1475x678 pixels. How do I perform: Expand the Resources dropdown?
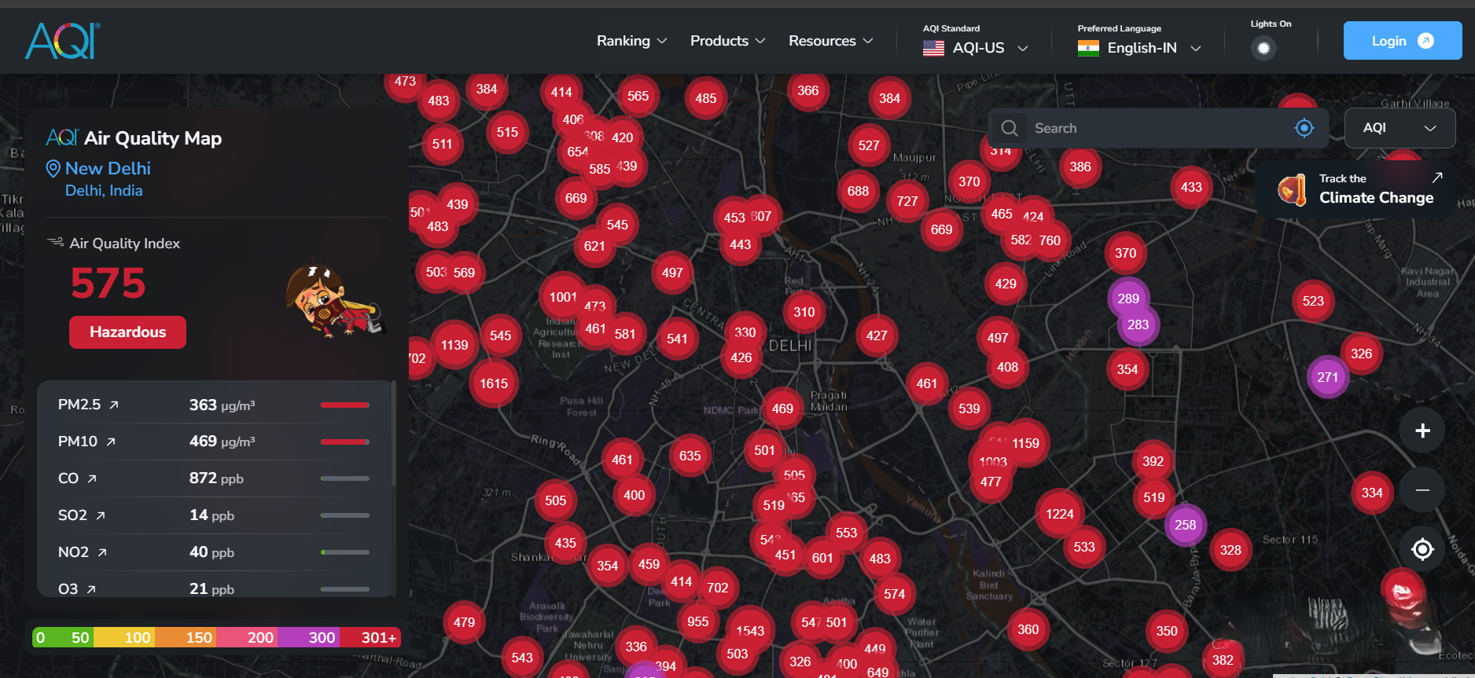(x=830, y=41)
